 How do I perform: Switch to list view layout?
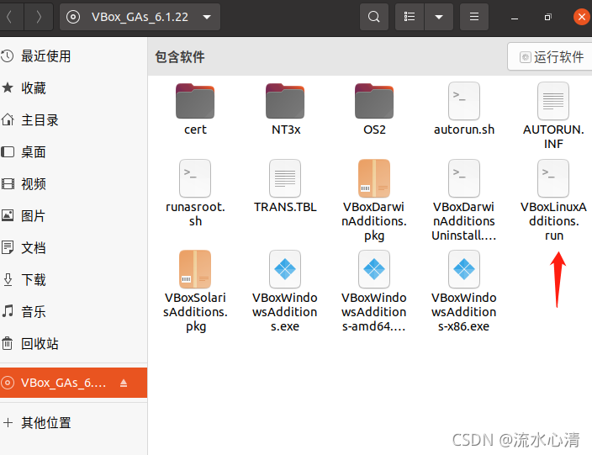[x=410, y=17]
